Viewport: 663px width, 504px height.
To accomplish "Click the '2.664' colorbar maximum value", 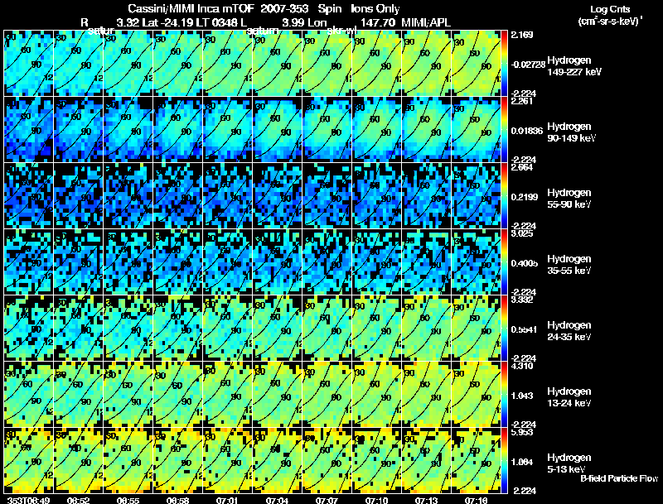I will (522, 167).
